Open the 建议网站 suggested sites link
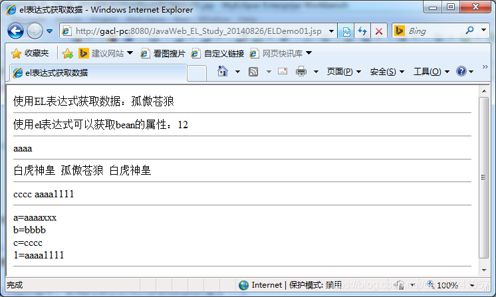Image resolution: width=496 pixels, height=297 pixels. tap(101, 53)
